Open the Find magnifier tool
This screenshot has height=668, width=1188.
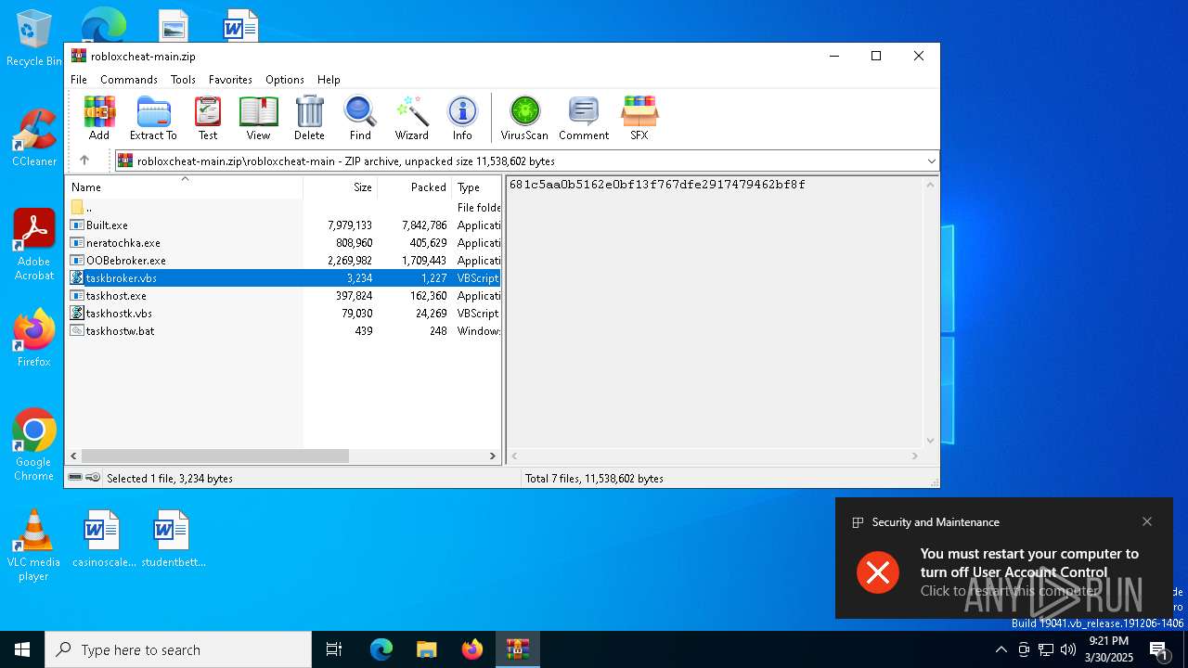click(360, 118)
